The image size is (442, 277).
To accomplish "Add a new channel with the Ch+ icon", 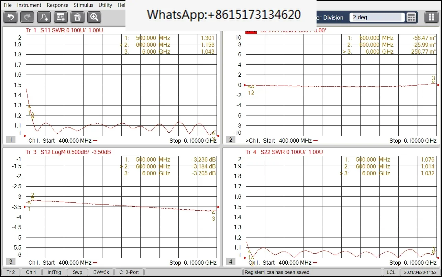I will (61, 17).
